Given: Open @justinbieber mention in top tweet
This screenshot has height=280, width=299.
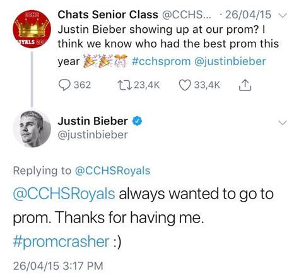Looking at the screenshot, I should 230,61.
